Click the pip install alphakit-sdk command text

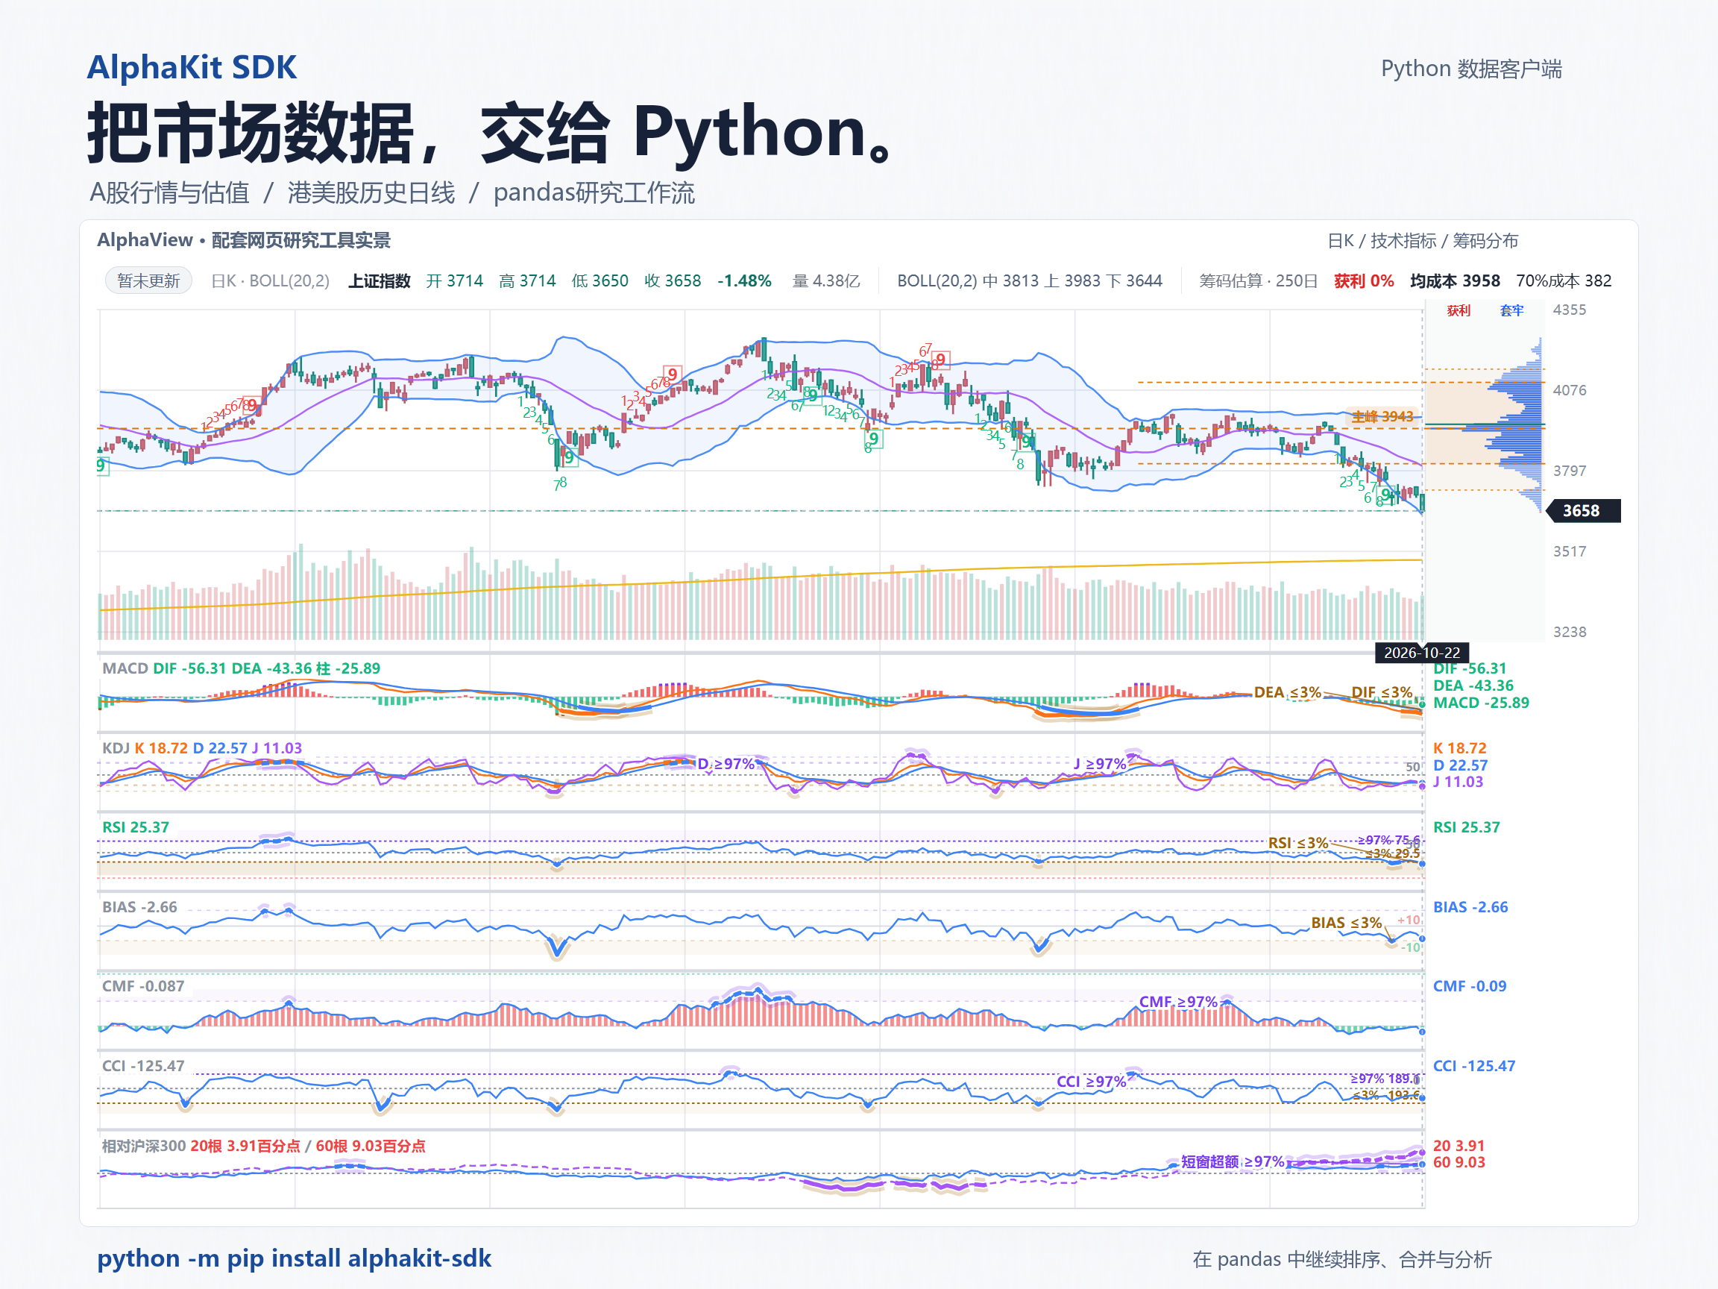[295, 1258]
